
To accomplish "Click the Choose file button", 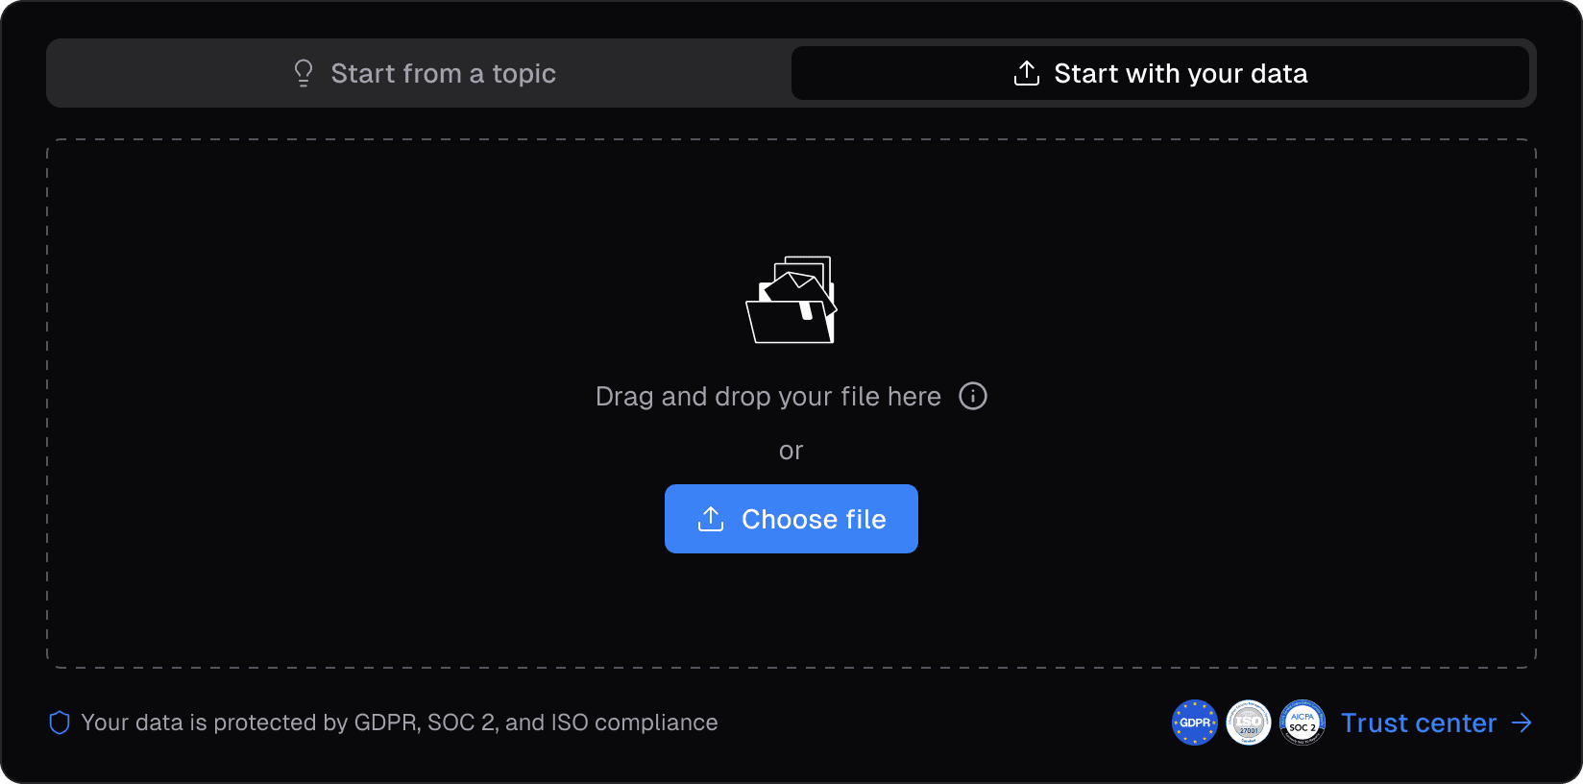I will click(x=791, y=519).
